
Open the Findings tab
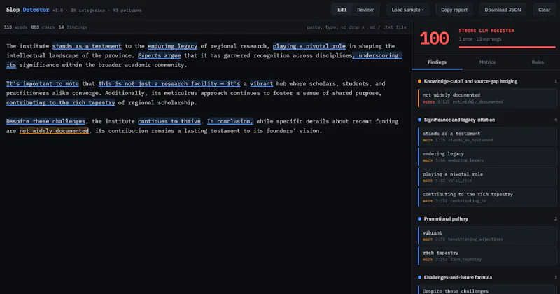(437, 62)
